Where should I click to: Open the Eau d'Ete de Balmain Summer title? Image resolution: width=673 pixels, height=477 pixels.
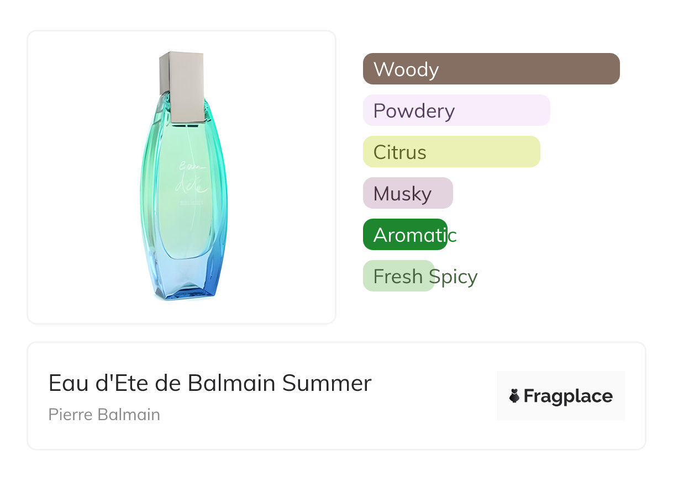click(209, 383)
